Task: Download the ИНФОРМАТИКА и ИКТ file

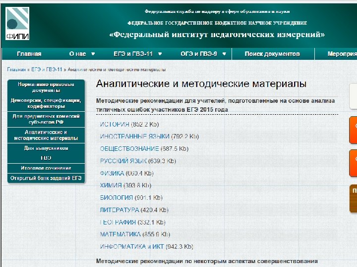Action: click(132, 247)
